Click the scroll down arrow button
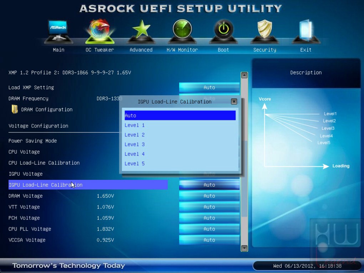The height and width of the screenshot is (273, 364). click(244, 248)
